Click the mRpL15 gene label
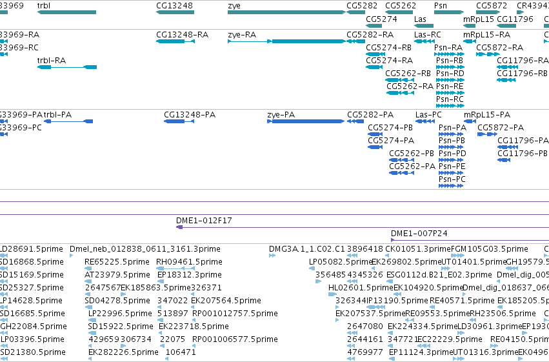This screenshot has height=362, width=549. (x=479, y=19)
